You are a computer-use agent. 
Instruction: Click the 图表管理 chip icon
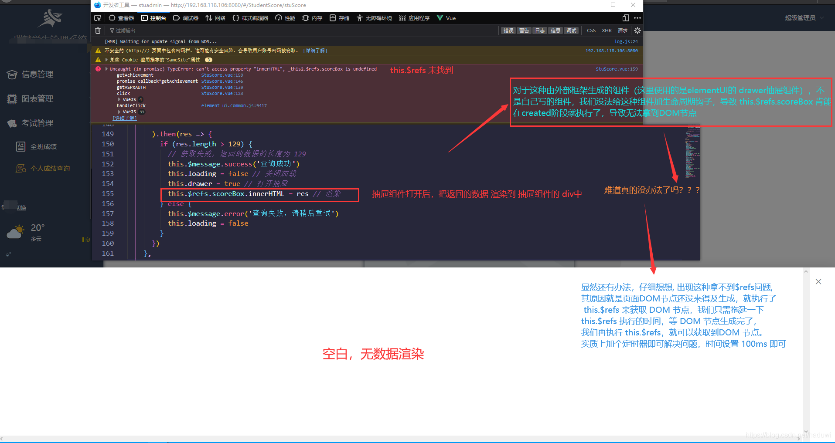12,99
